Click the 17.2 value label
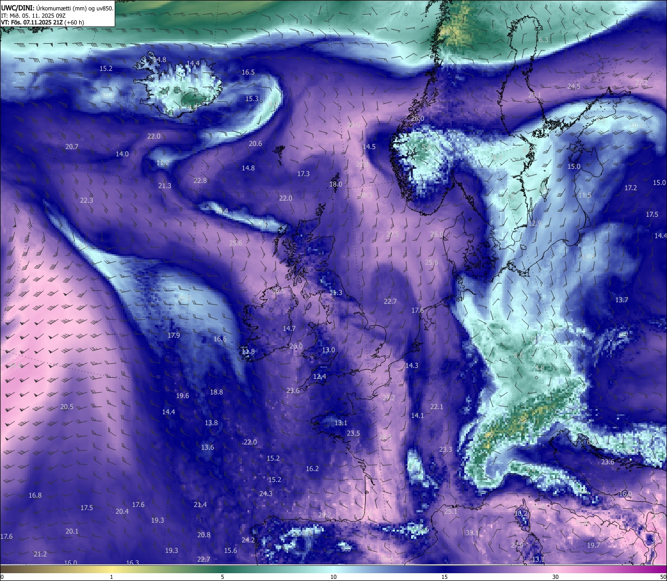This screenshot has width=667, height=581. coord(631,188)
